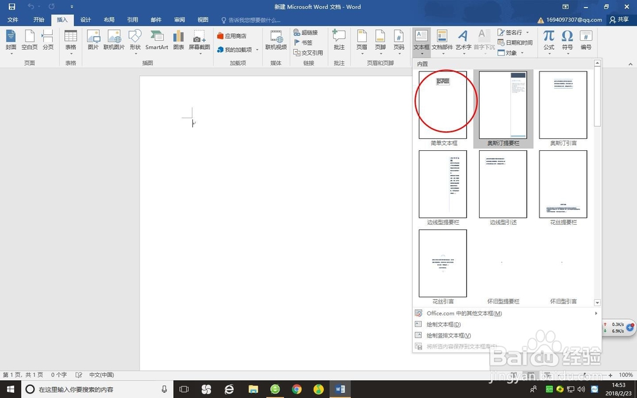Open the File (文件) tab
637x398 pixels.
13,20
